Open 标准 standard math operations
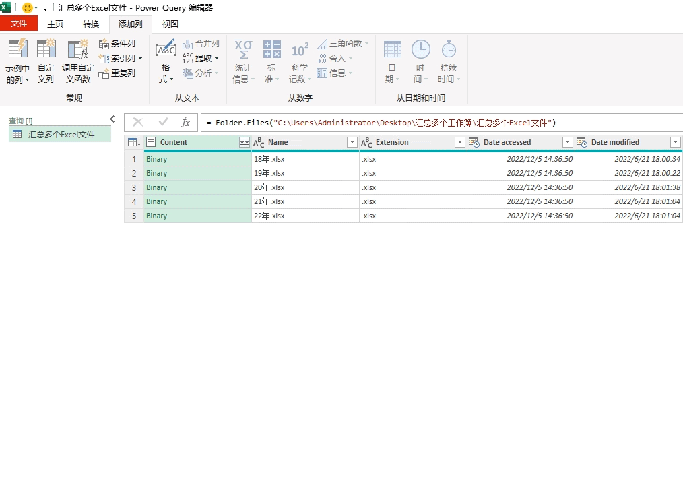This screenshot has width=683, height=477. [x=271, y=61]
